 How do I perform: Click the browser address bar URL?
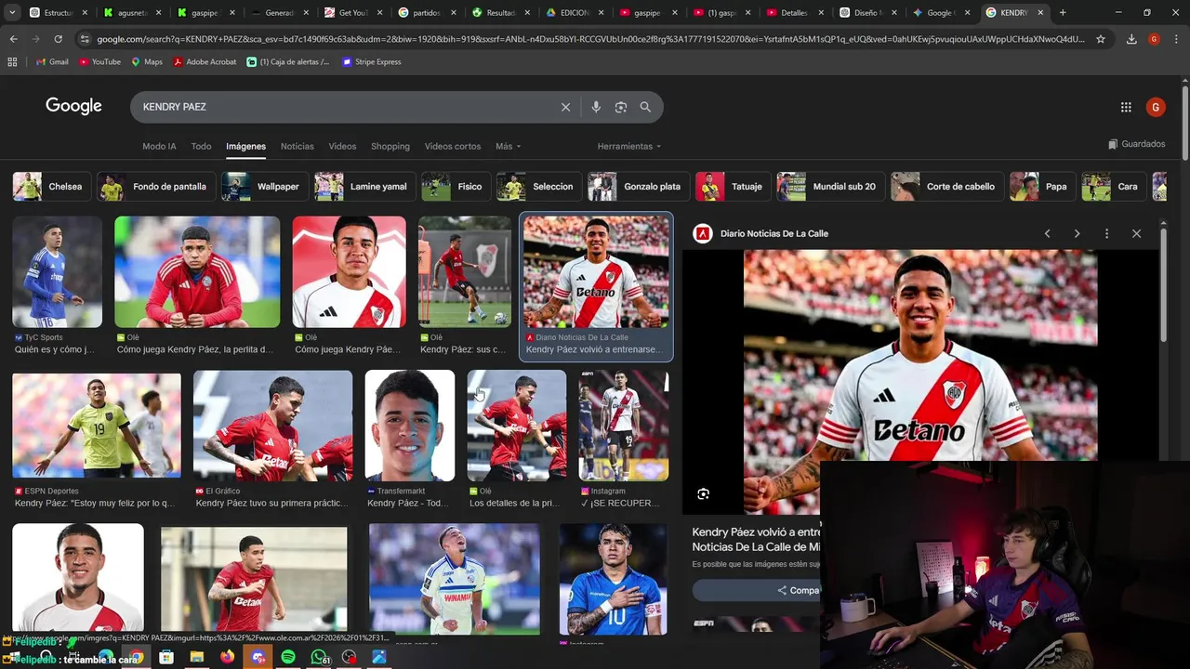[x=590, y=39]
